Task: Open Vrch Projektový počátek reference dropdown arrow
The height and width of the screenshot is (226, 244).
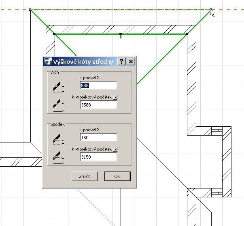Action: coord(115,97)
